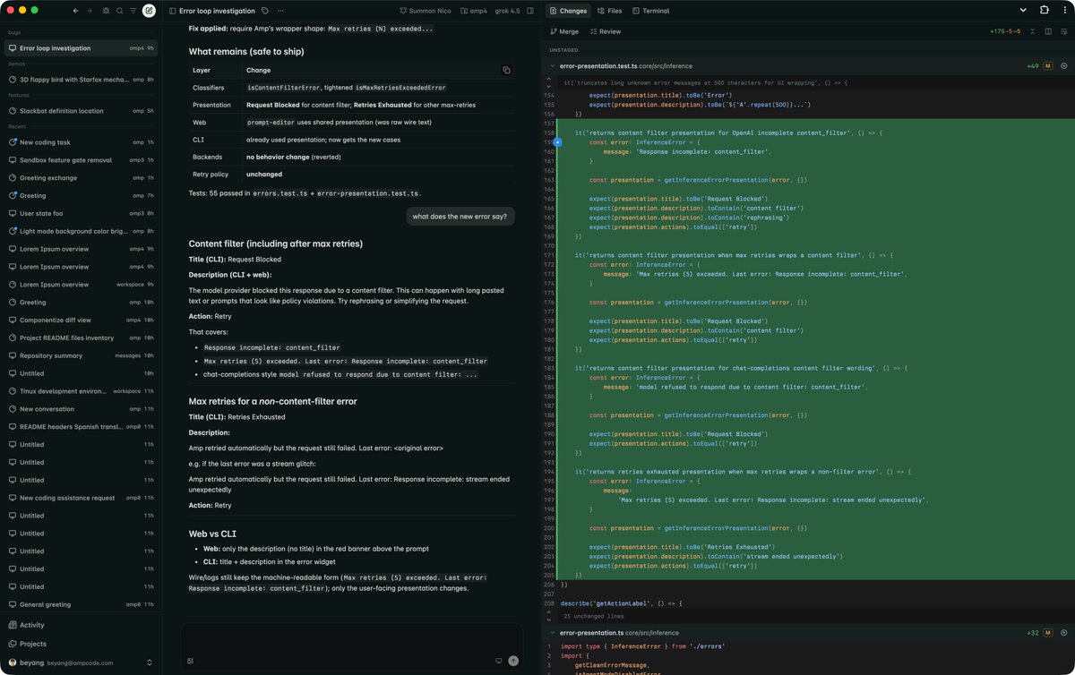Open the General greeting thread
The width and height of the screenshot is (1075, 675).
81,604
